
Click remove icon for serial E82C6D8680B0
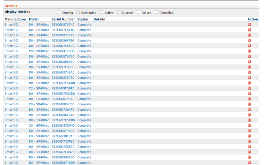(x=249, y=61)
